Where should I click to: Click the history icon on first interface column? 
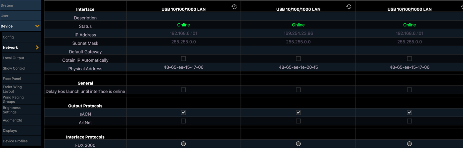point(234,7)
